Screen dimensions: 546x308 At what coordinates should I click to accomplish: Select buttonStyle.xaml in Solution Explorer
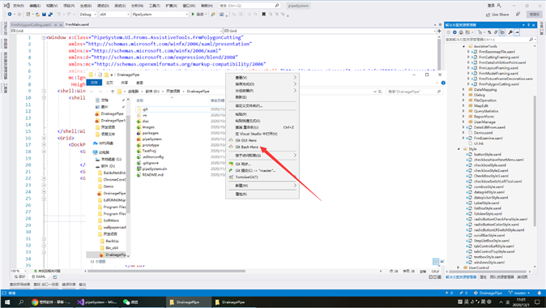tap(487, 154)
